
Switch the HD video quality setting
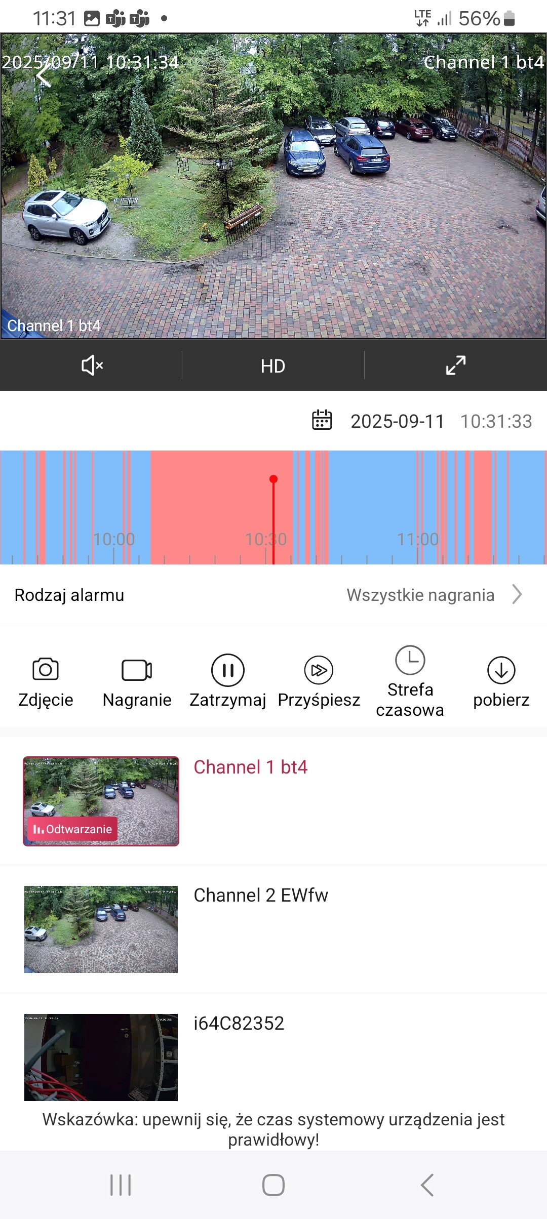pos(273,366)
